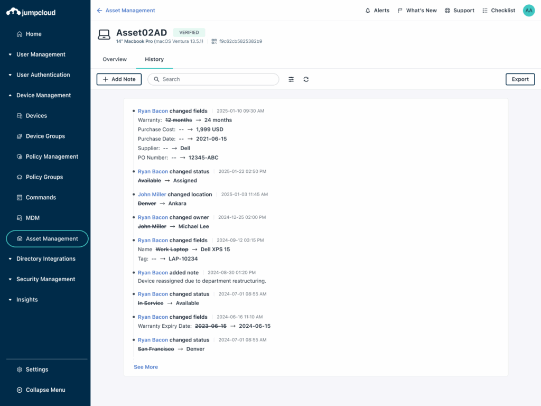Image resolution: width=541 pixels, height=406 pixels.
Task: Select the History tab
Action: (154, 59)
